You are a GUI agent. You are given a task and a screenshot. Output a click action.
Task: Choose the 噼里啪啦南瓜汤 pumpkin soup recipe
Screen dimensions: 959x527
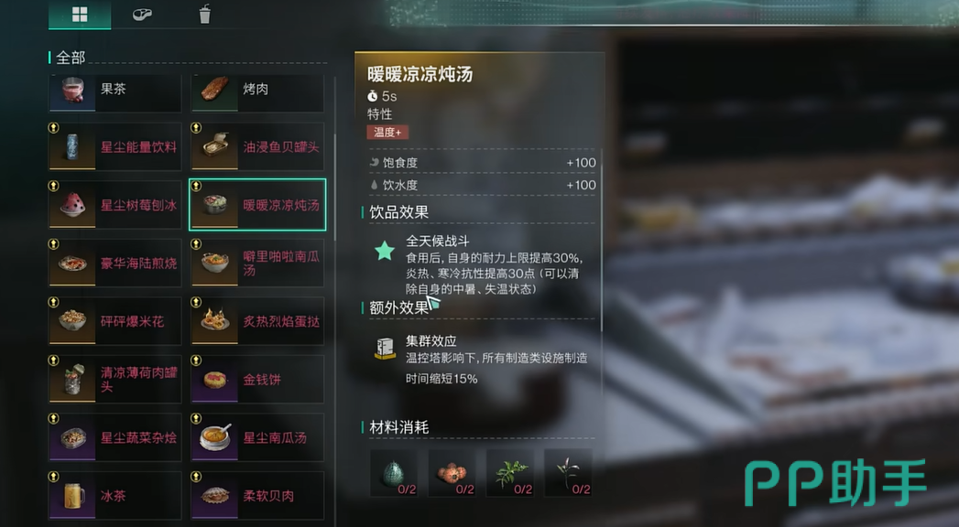coord(257,263)
